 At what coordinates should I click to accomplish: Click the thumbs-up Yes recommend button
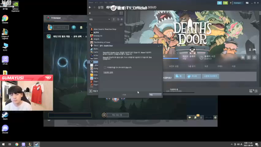180,76
